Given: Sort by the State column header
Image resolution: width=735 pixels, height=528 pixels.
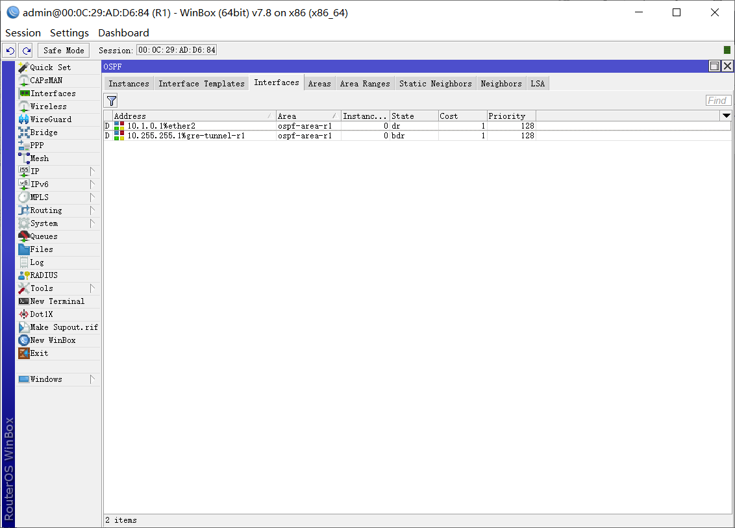Looking at the screenshot, I should point(414,116).
